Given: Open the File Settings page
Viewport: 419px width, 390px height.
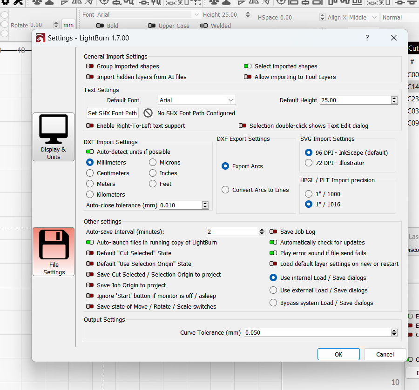Looking at the screenshot, I should pyautogui.click(x=54, y=252).
